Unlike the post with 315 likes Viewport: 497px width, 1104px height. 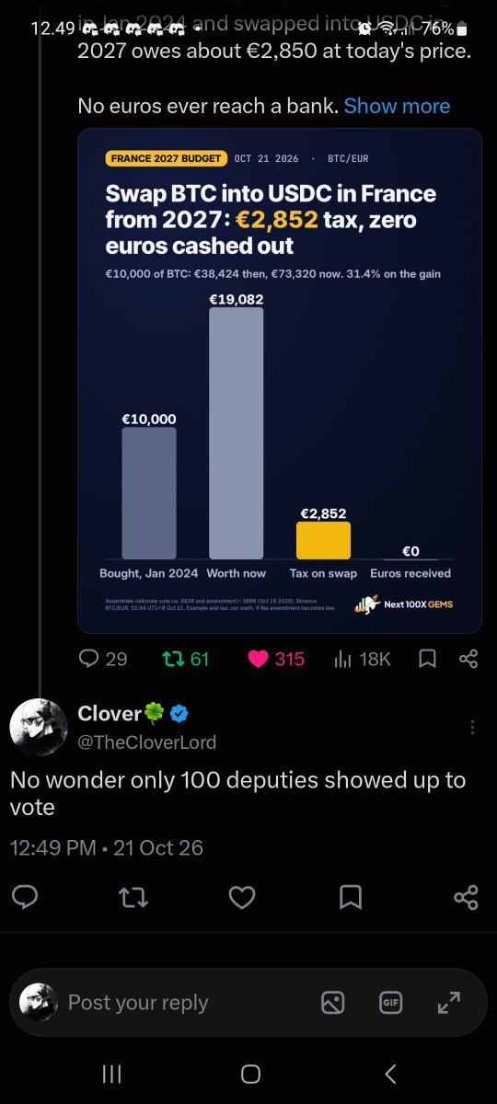pos(275,659)
